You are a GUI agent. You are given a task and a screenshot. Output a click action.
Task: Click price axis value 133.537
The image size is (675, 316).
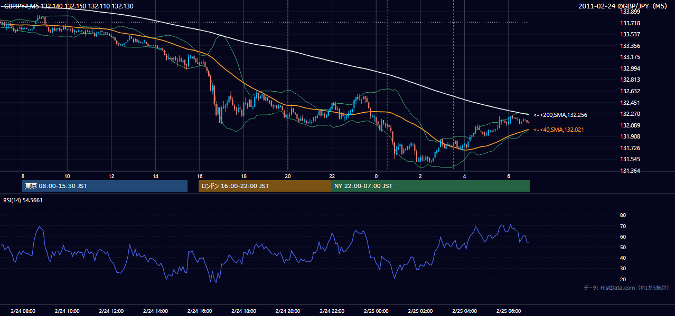click(630, 34)
